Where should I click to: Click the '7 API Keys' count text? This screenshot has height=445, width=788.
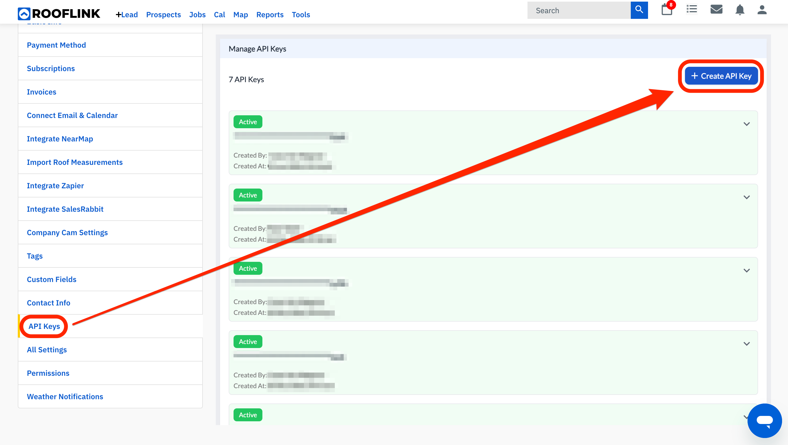[246, 80]
